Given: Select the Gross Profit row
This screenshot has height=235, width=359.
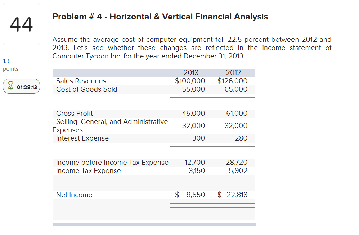Looking at the screenshot, I should 74,113.
